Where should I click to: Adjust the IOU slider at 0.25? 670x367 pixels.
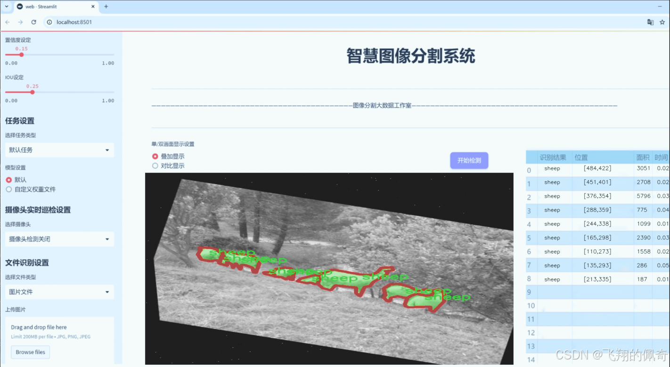point(32,92)
